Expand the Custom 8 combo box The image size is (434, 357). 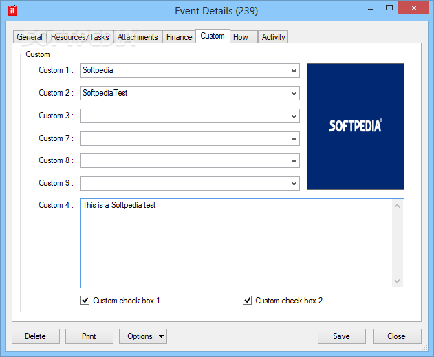click(294, 161)
